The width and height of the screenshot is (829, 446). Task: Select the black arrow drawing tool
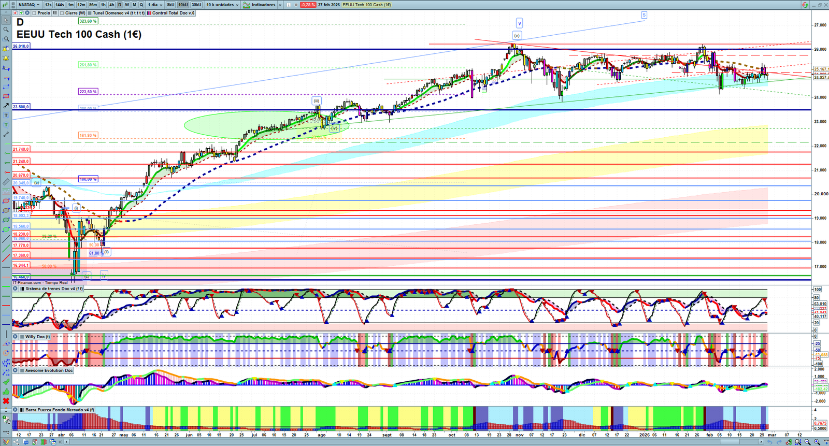(x=6, y=106)
